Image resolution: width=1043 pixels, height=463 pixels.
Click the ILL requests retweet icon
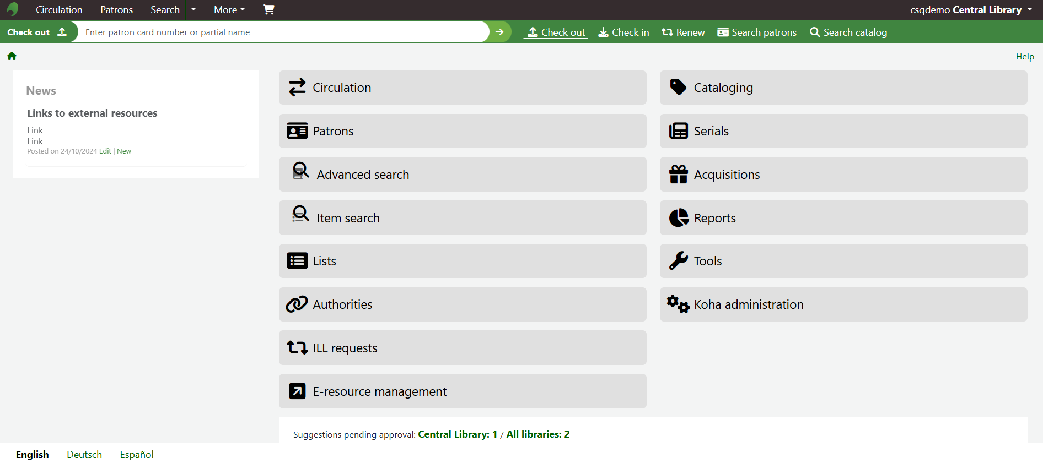pyautogui.click(x=297, y=347)
